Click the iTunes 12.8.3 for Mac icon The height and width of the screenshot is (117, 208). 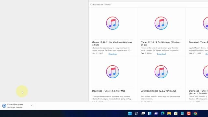(x=112, y=71)
